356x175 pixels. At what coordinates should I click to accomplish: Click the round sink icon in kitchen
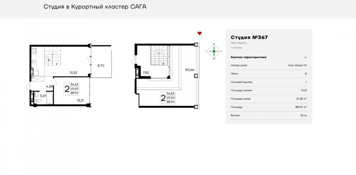pos(33,61)
